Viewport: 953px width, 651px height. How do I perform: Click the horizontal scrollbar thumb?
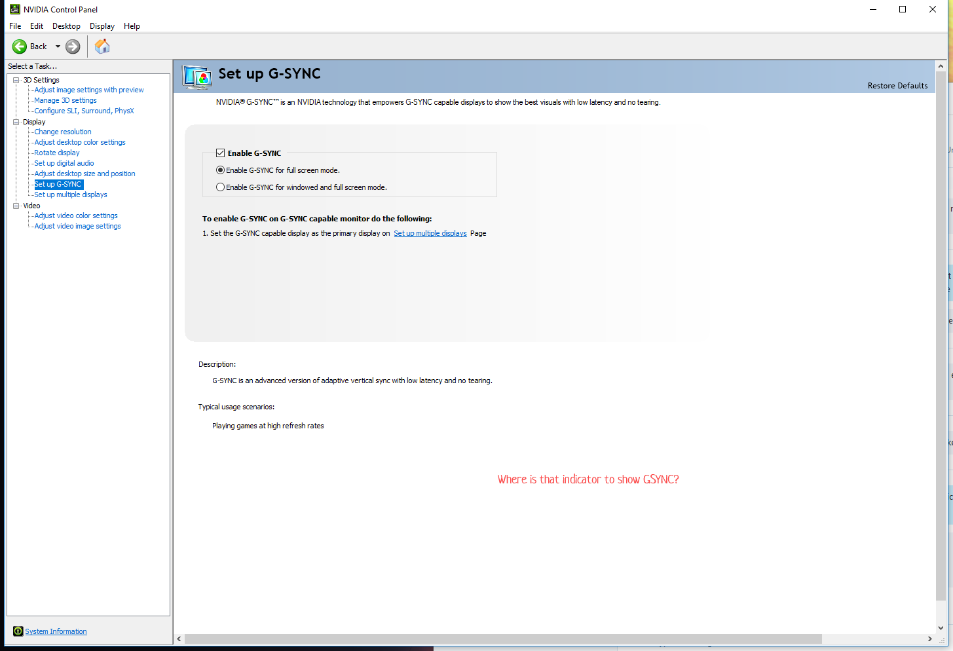(x=503, y=639)
